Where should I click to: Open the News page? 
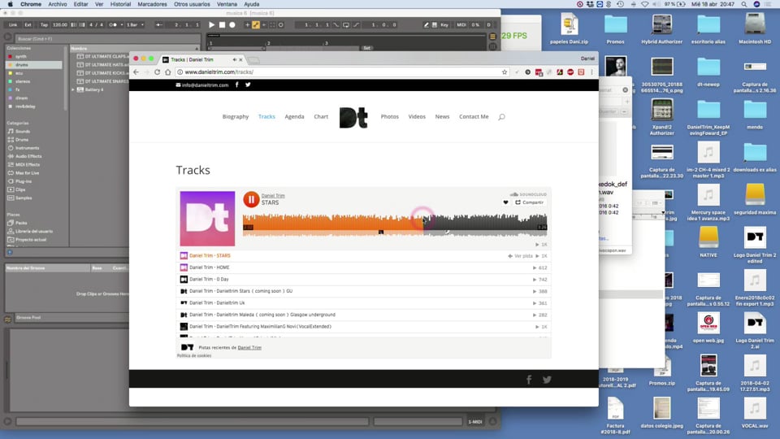[442, 116]
